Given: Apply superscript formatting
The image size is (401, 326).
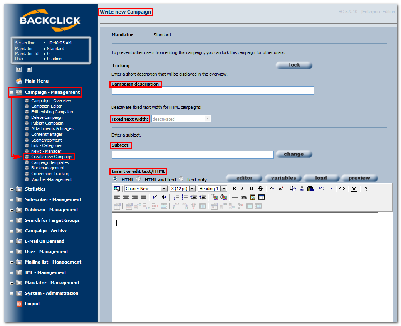Looking at the screenshot, I should (x=281, y=189).
